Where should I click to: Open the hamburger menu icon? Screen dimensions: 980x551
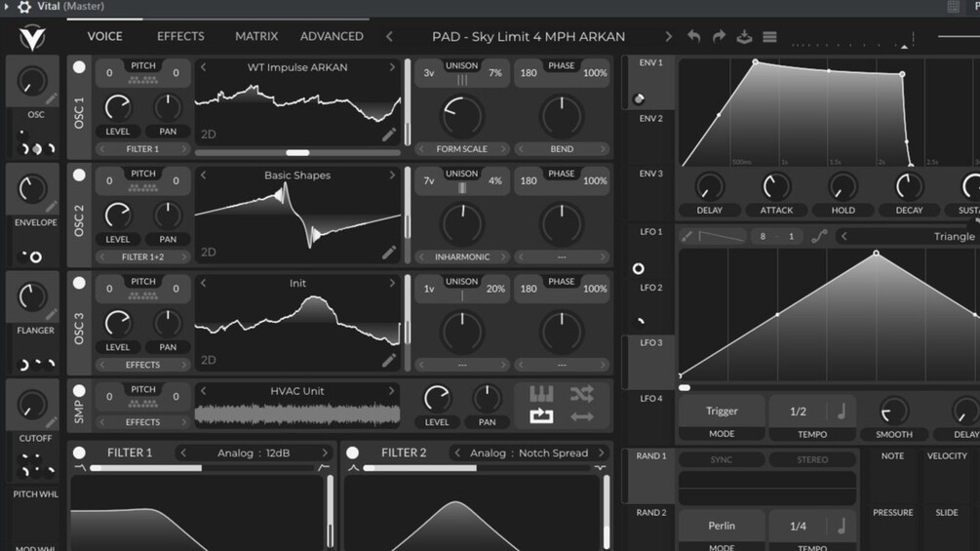click(769, 37)
